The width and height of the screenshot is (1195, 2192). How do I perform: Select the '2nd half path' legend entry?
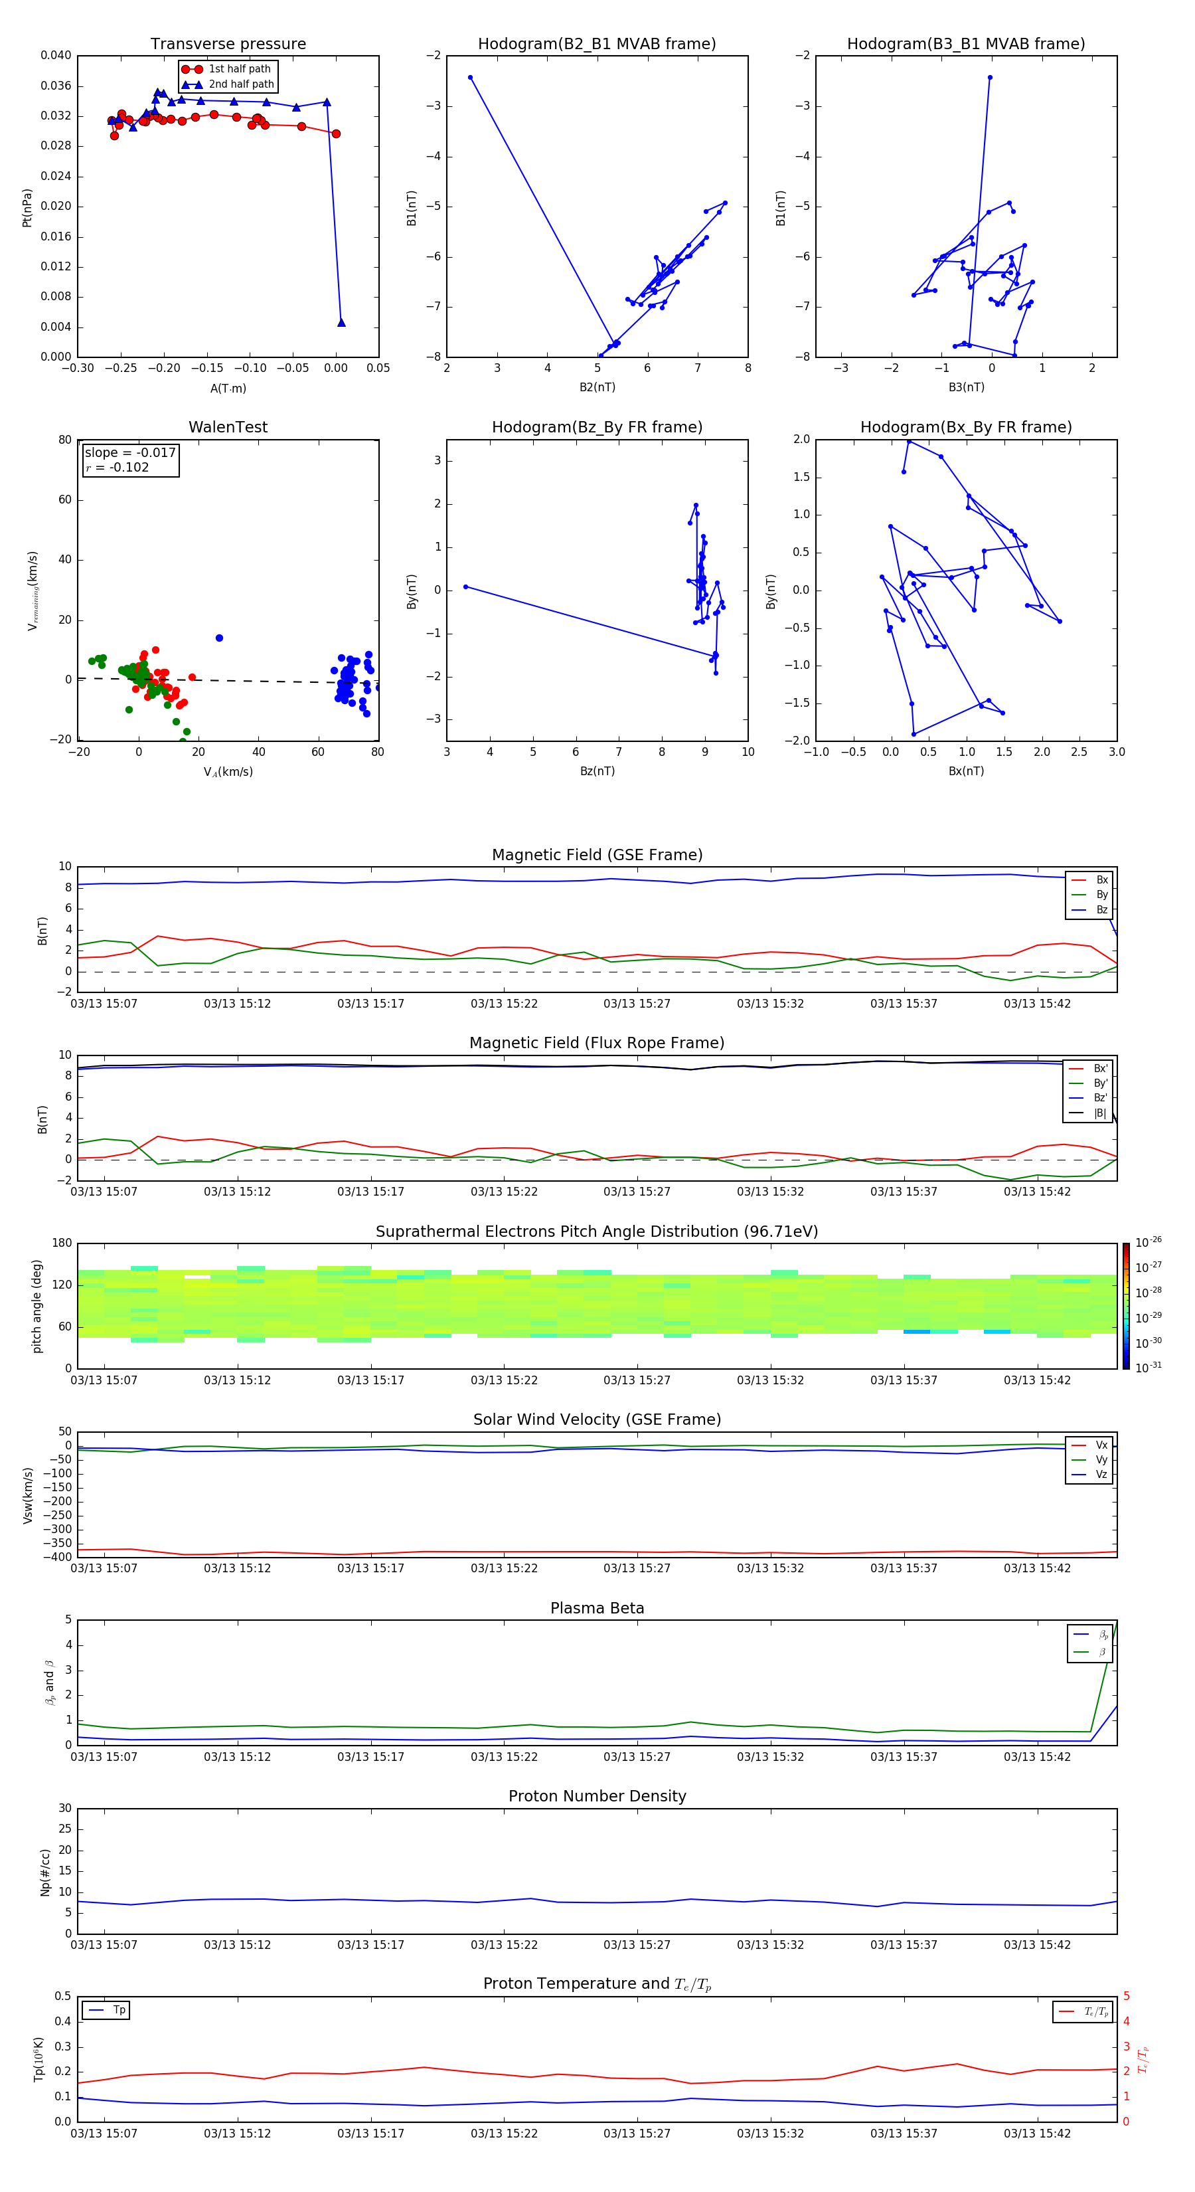click(x=227, y=84)
